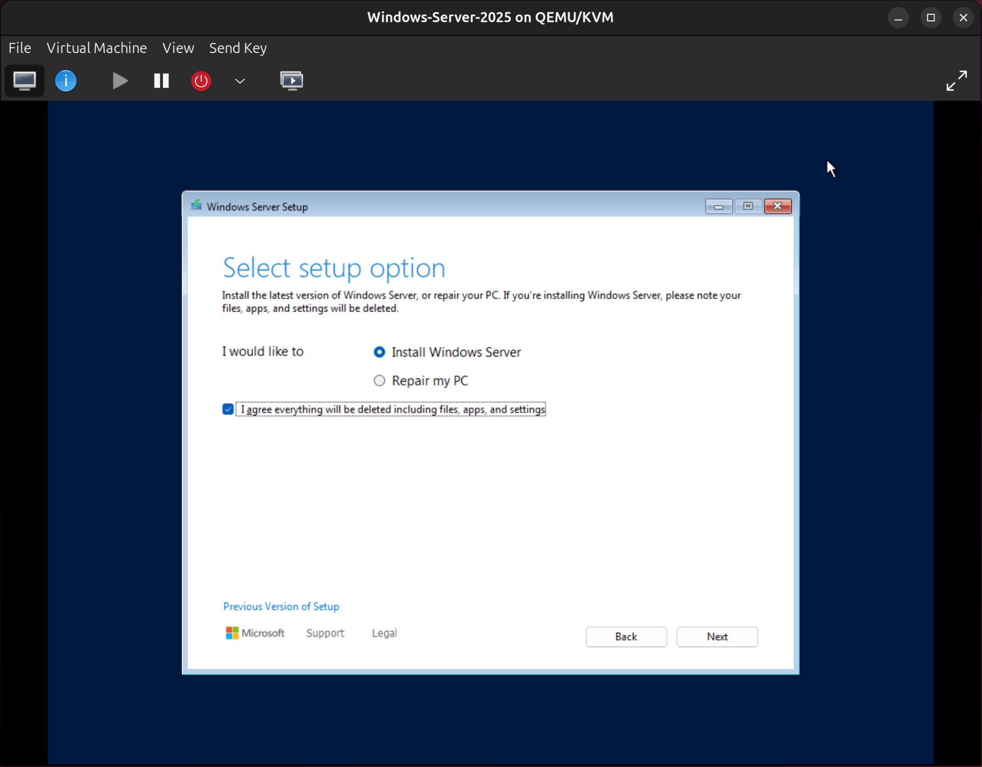This screenshot has height=767, width=982.
Task: Show virtual hardware details
Action: click(65, 81)
